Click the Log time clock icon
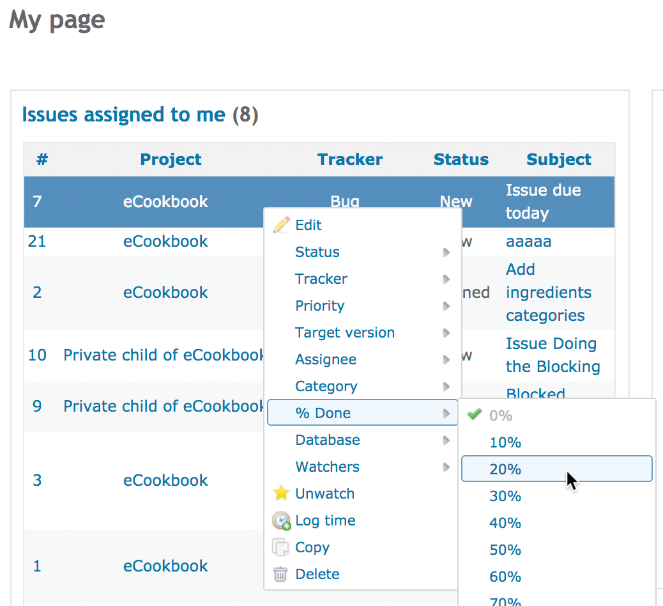Viewport: 663px width, 606px height. pos(281,520)
